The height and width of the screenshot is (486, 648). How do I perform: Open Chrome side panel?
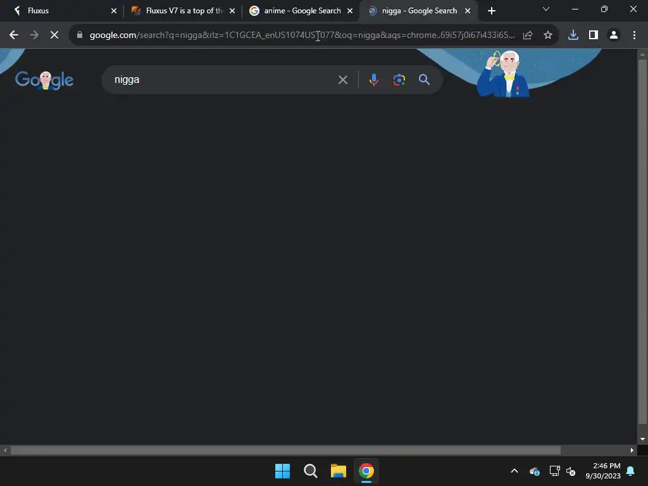[x=594, y=35]
